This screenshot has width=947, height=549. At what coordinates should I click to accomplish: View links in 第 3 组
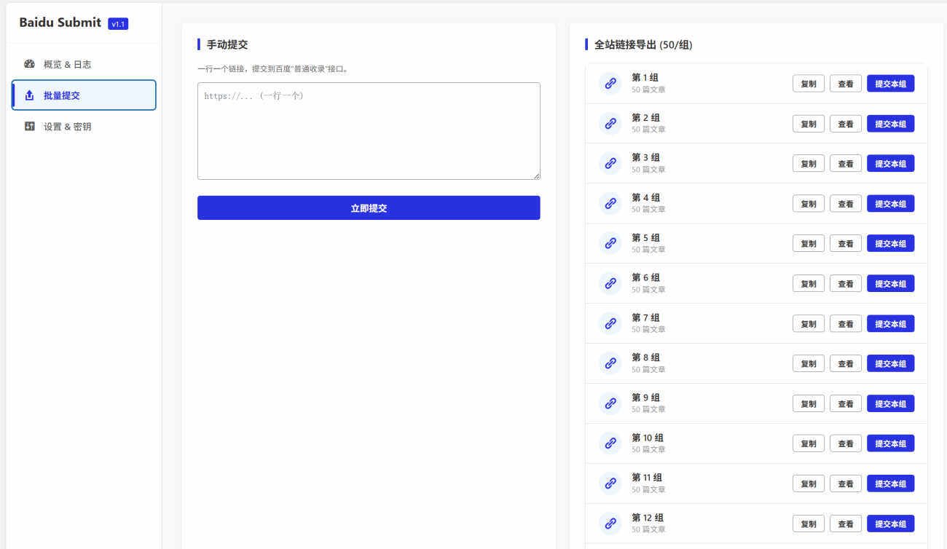pos(845,164)
